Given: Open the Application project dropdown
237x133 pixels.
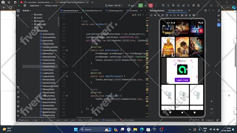Looking at the screenshot, I should 36,6.
